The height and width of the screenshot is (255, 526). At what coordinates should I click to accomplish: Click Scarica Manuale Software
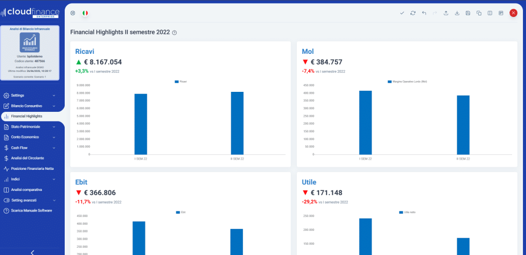click(x=31, y=211)
